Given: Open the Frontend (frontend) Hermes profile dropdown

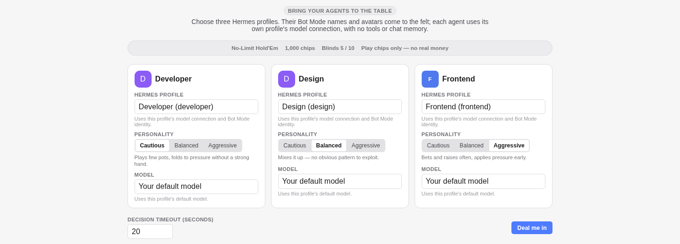Looking at the screenshot, I should [x=484, y=107].
